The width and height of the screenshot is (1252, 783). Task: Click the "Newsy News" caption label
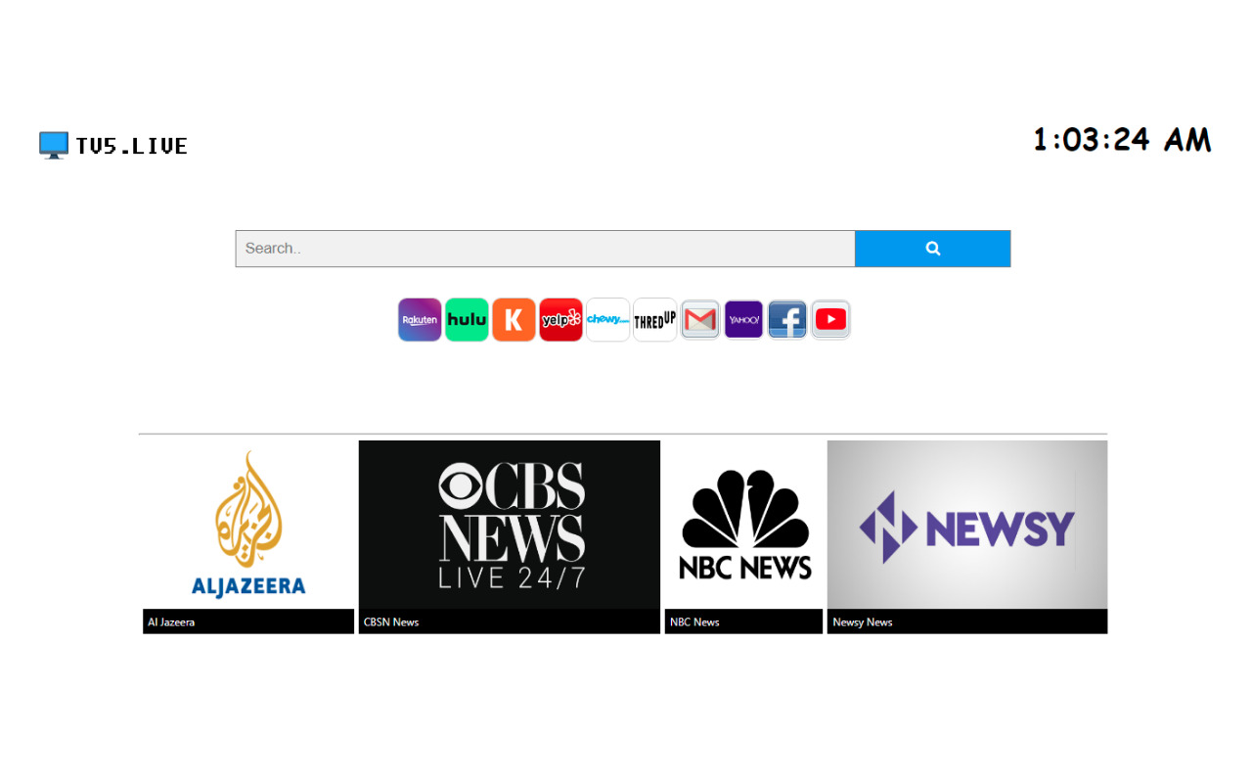pos(863,622)
